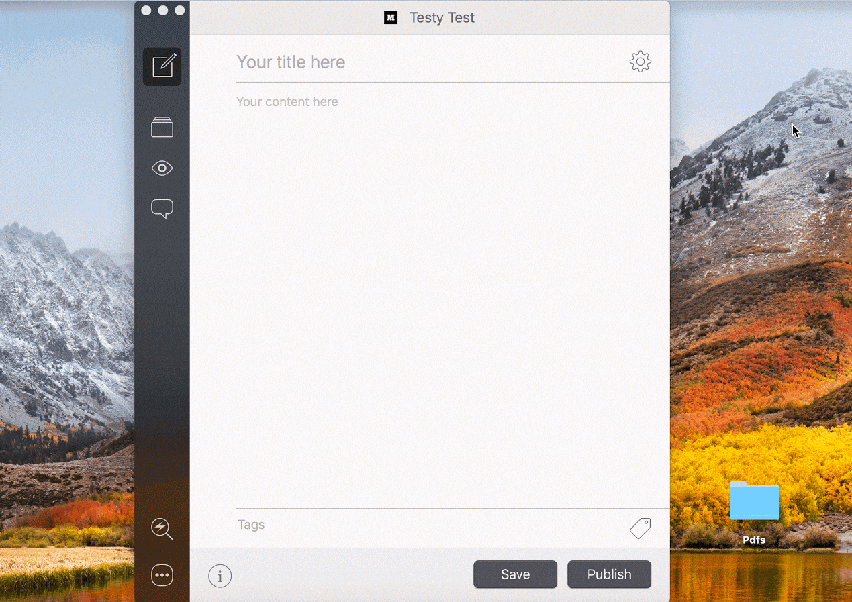Click into the Tags field
The height and width of the screenshot is (602, 852).
(430, 525)
